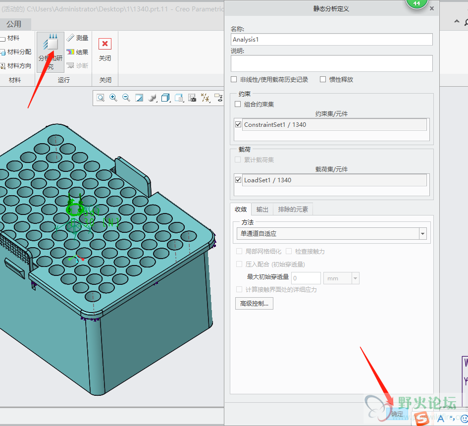
Task: Switch to the 输出 tab
Action: [x=262, y=210]
